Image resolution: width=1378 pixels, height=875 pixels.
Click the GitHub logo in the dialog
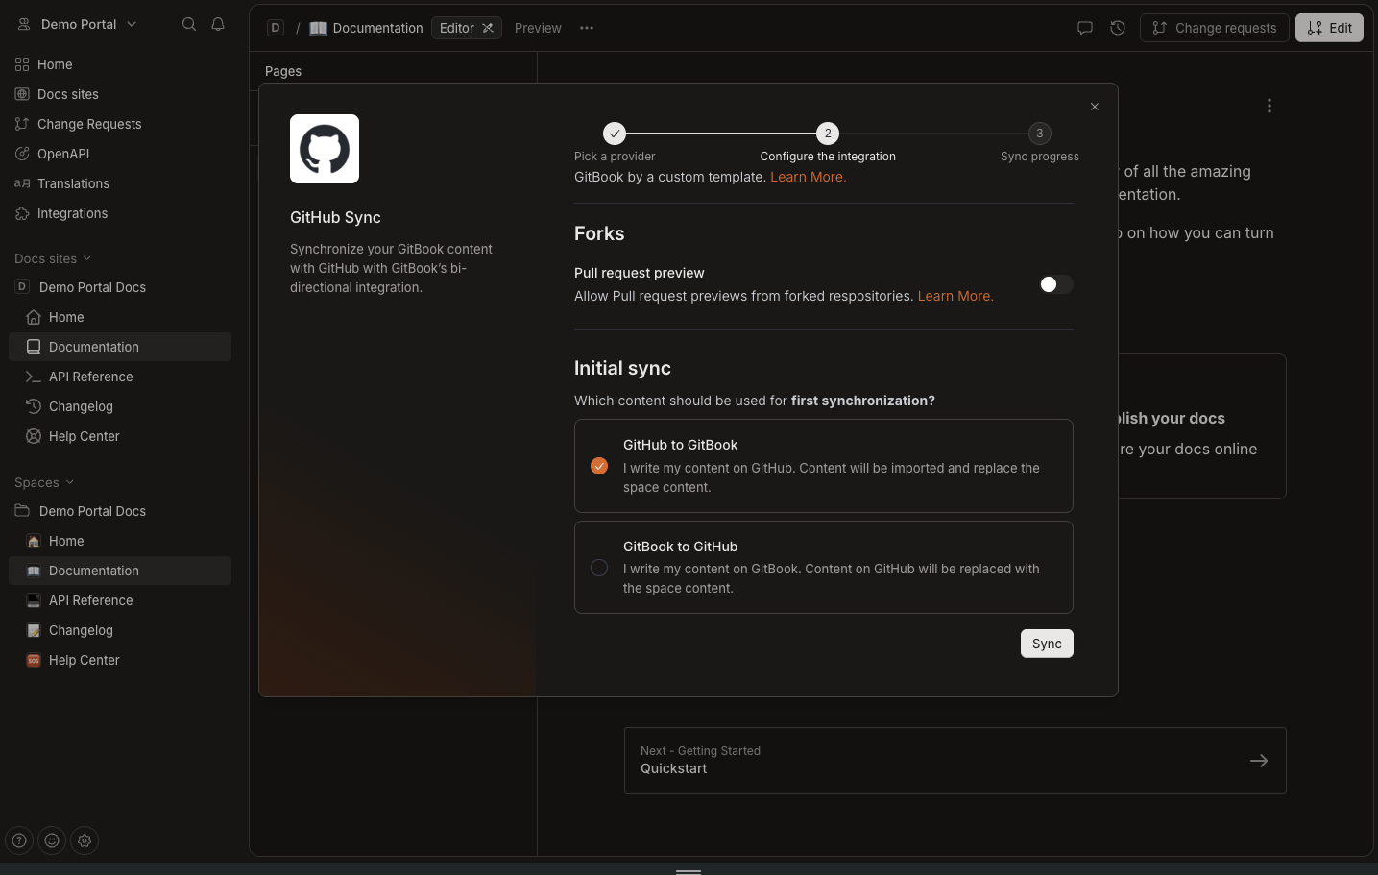point(325,149)
